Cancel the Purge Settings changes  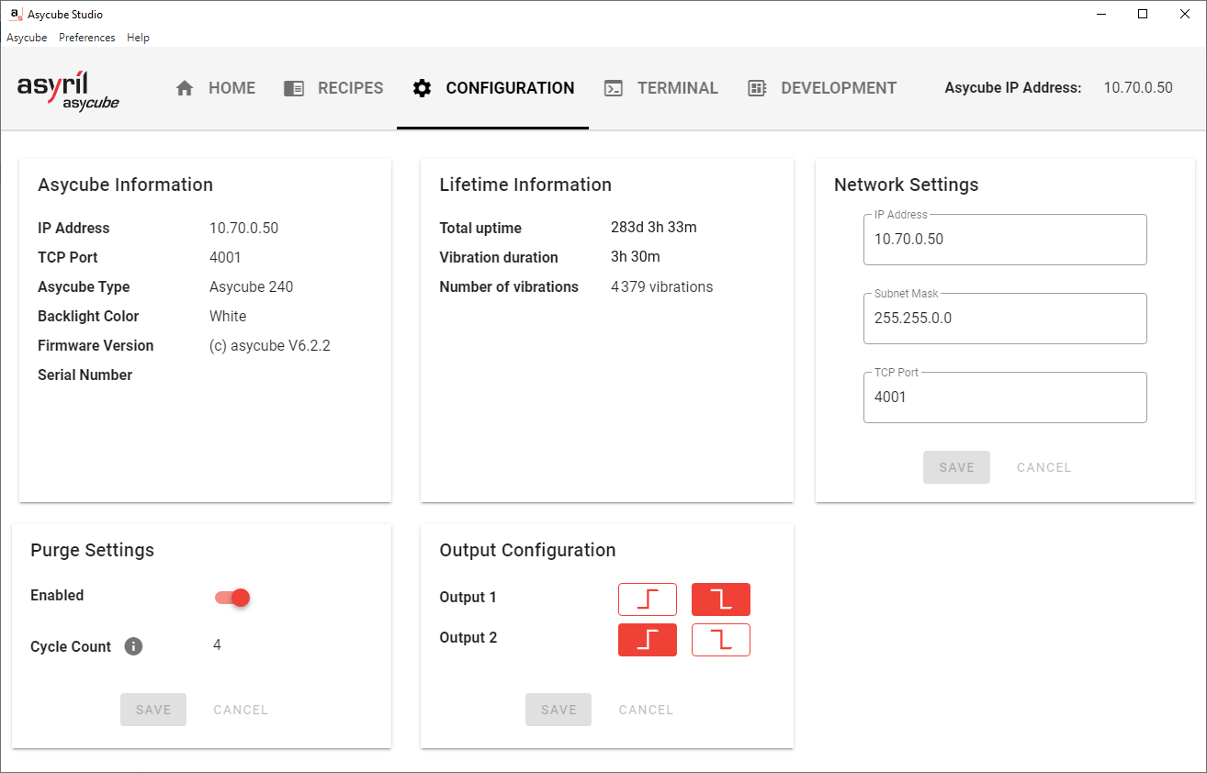(240, 709)
